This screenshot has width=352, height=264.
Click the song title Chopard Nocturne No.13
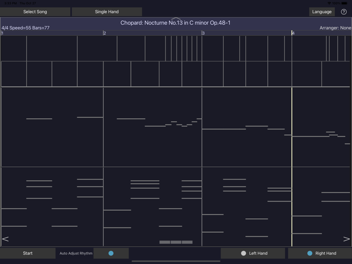click(x=175, y=23)
